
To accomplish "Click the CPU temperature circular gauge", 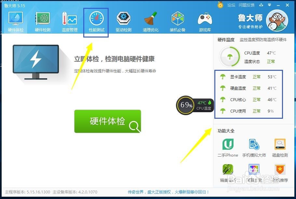I will tap(230, 57).
